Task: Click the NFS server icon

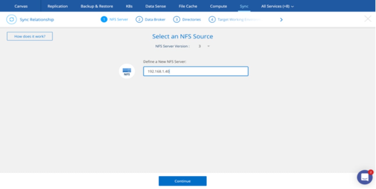Action: (127, 71)
